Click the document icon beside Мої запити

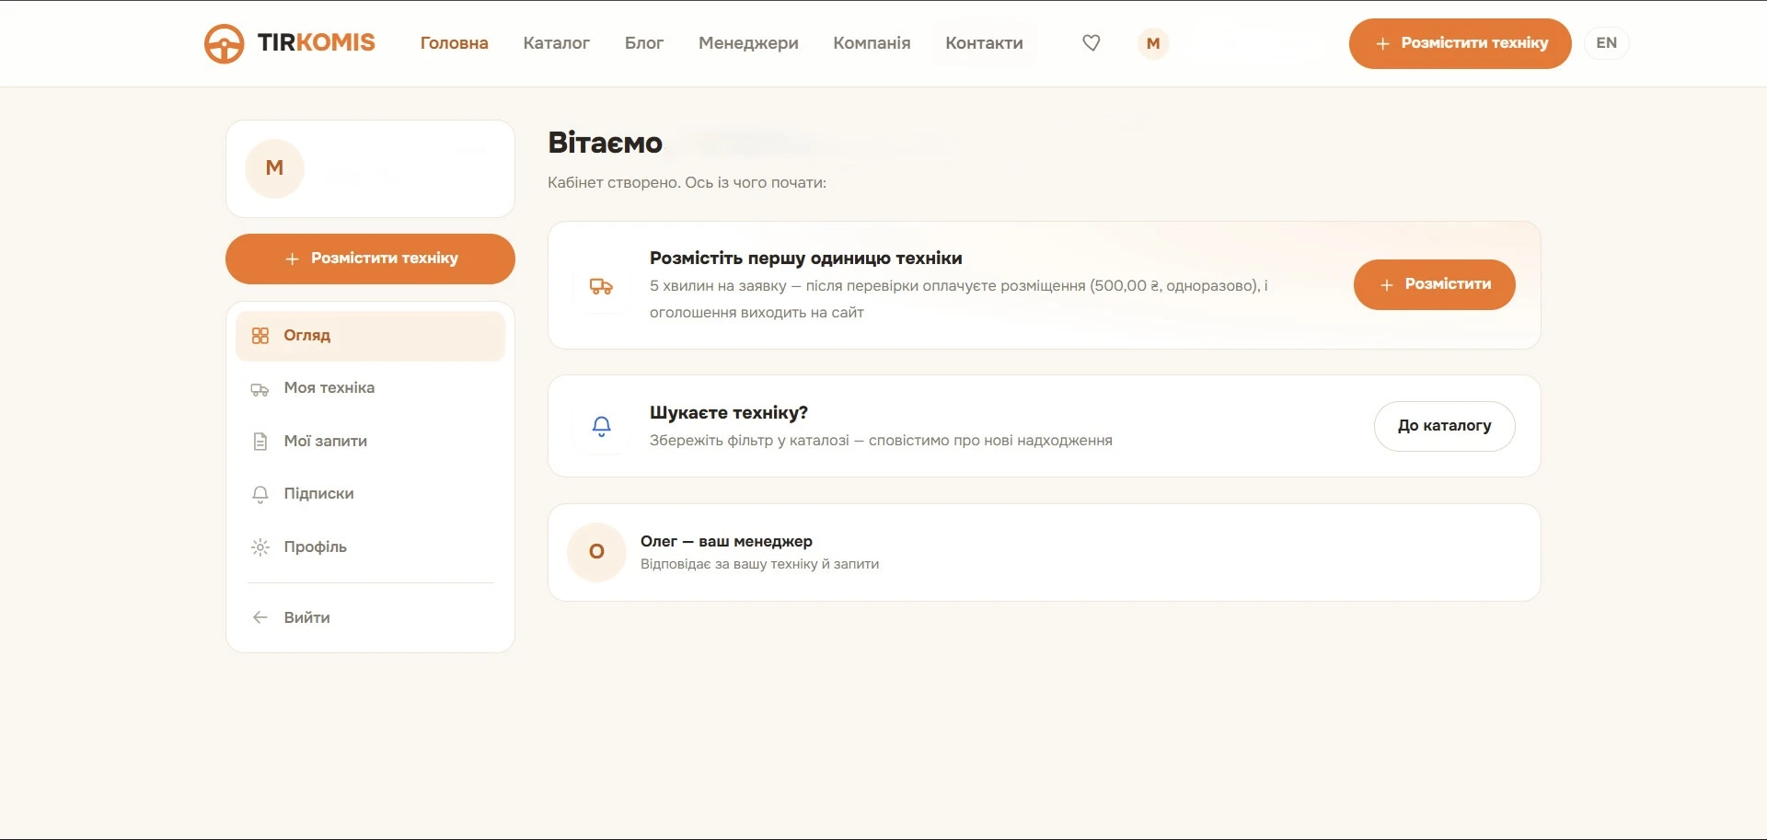tap(260, 442)
